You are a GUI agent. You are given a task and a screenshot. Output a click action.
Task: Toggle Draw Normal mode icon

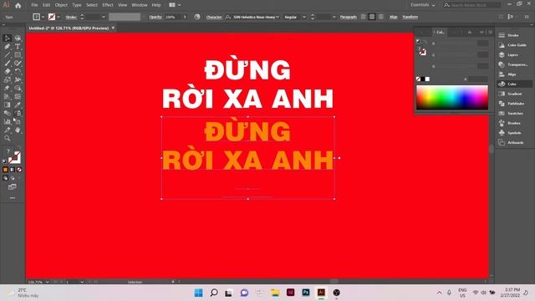pos(5,178)
